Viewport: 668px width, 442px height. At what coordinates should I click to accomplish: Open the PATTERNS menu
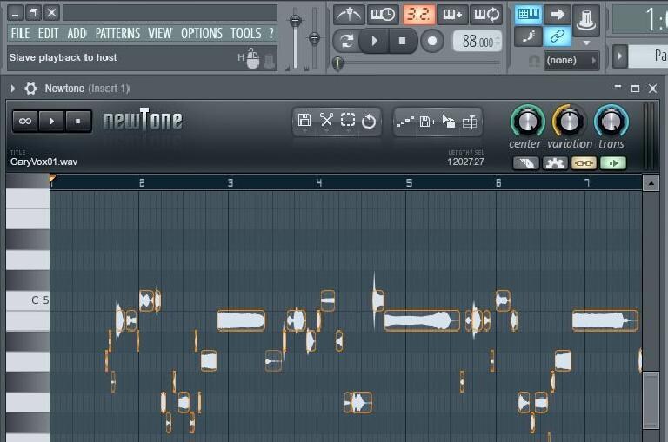(117, 33)
